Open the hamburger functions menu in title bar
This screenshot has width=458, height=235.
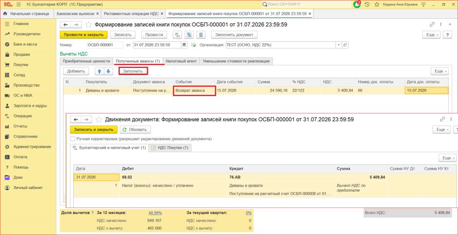point(19,4)
